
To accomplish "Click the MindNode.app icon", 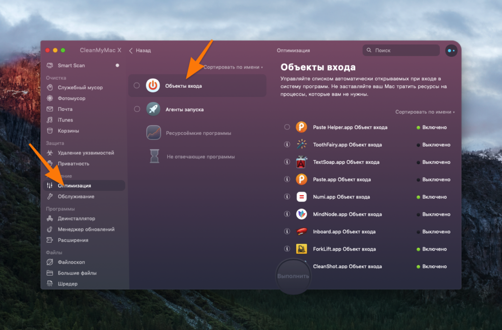I will 301,214.
